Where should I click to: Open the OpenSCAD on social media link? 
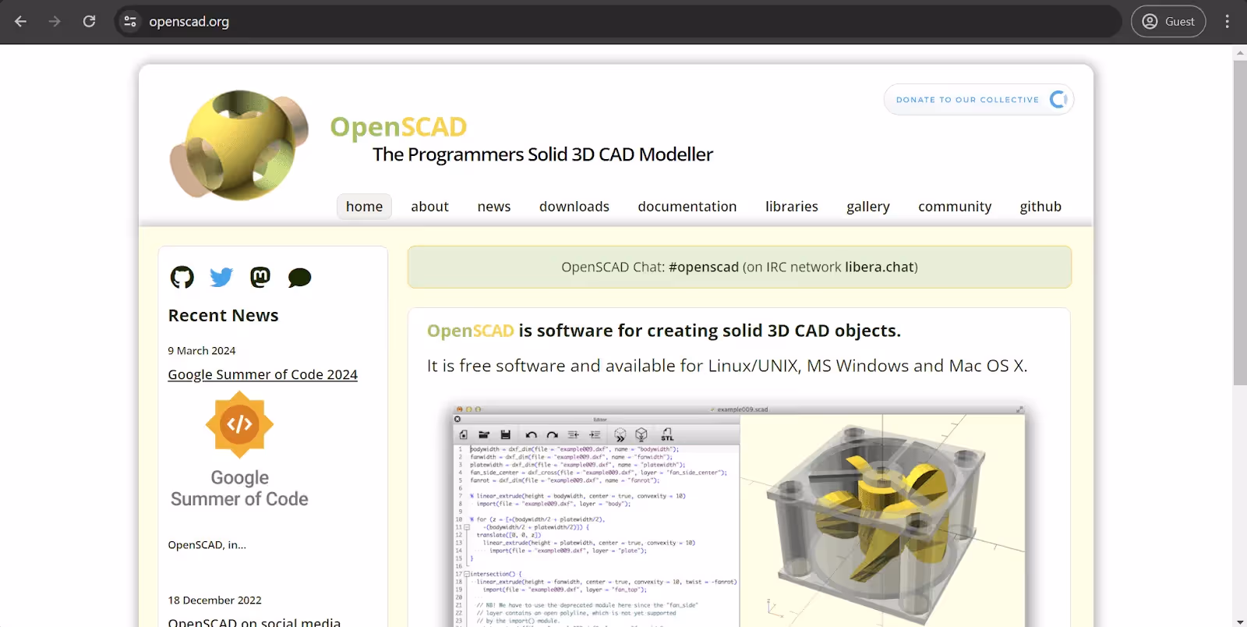[x=254, y=622]
